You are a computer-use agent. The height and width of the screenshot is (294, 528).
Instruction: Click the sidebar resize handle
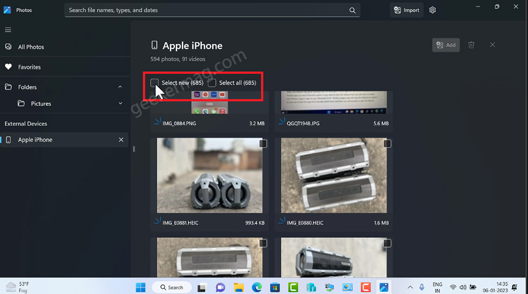[x=134, y=149]
